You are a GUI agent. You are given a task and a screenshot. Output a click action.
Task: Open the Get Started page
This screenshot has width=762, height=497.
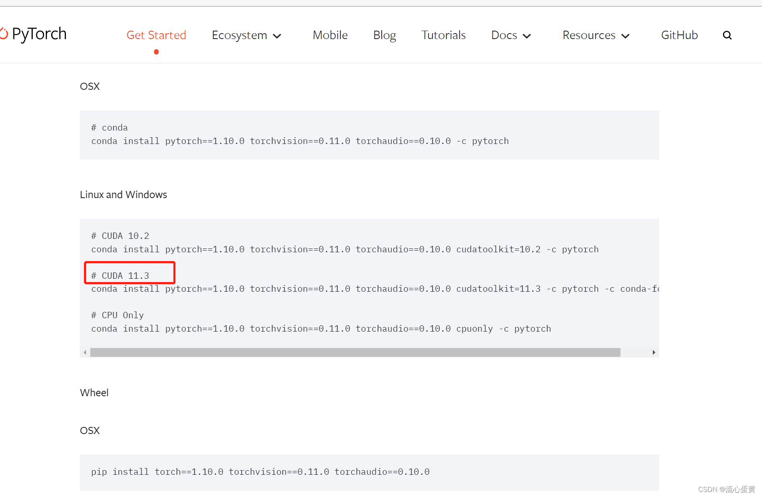pyautogui.click(x=156, y=35)
